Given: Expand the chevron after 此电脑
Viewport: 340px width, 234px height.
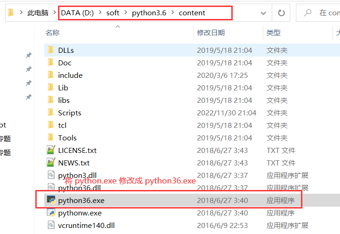Looking at the screenshot, I should [x=55, y=13].
